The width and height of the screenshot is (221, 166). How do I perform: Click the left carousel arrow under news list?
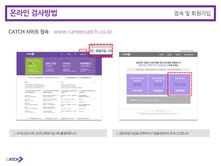tap(26, 118)
